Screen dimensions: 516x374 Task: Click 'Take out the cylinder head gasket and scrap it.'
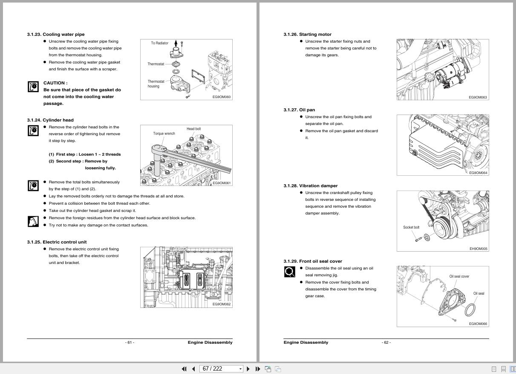(92, 211)
